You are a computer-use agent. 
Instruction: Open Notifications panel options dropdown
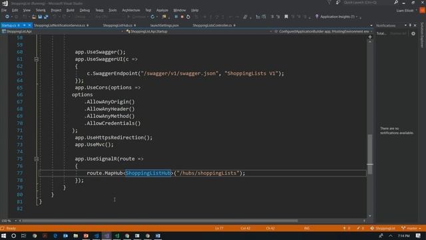click(405, 25)
